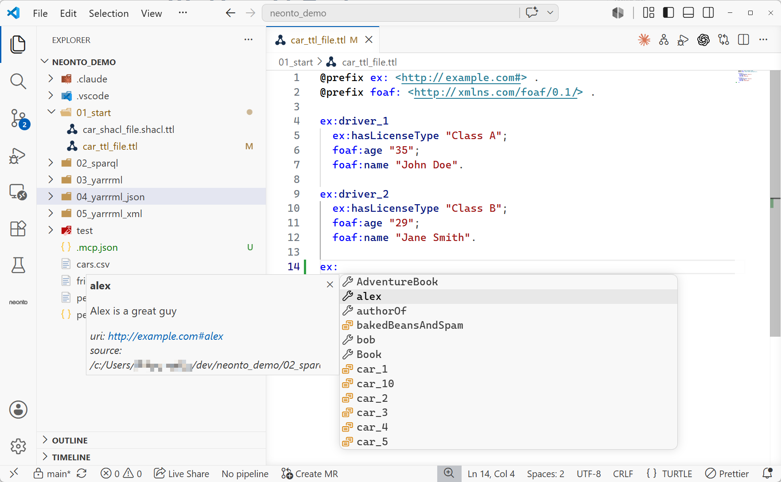
Task: Click the Claude starburst icon in editor toolbar
Action: point(644,40)
